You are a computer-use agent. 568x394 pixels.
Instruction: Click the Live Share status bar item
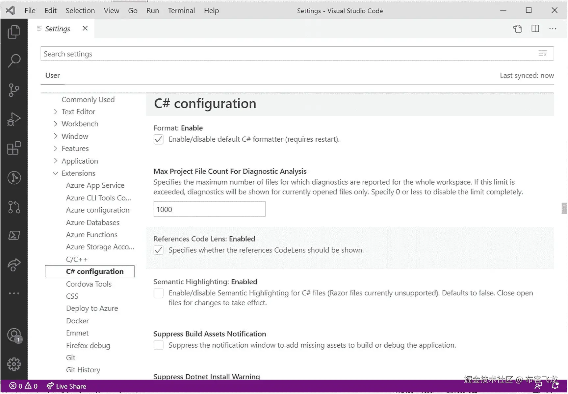pyautogui.click(x=66, y=386)
